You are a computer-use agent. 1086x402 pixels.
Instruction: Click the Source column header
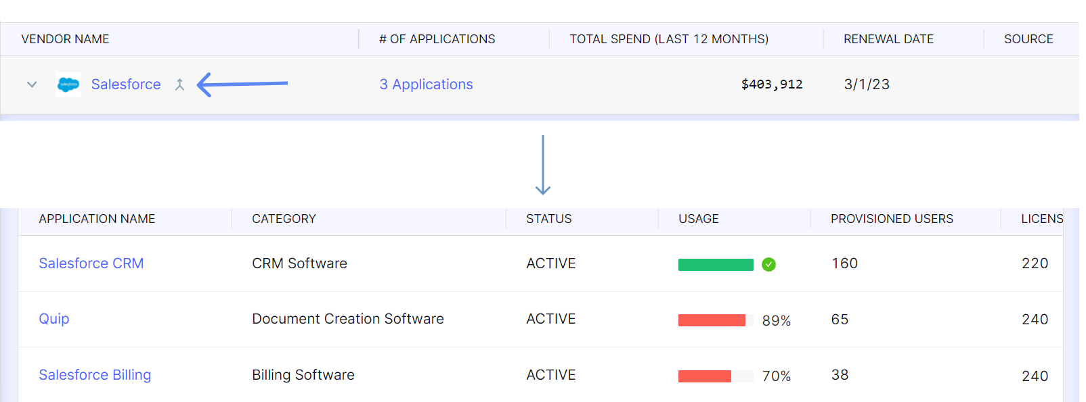coord(1028,39)
